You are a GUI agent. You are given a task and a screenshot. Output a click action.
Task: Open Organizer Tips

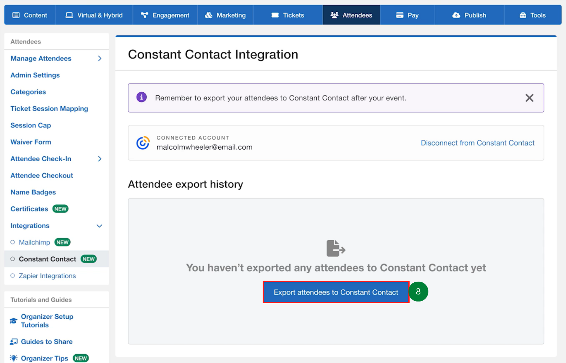click(44, 358)
